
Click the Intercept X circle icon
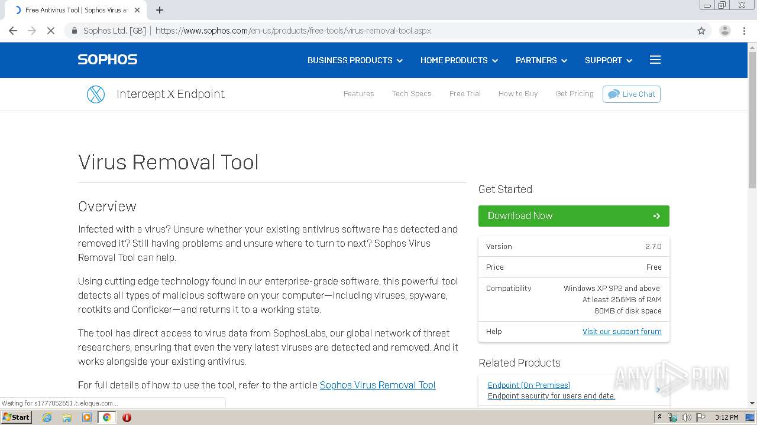click(x=96, y=94)
